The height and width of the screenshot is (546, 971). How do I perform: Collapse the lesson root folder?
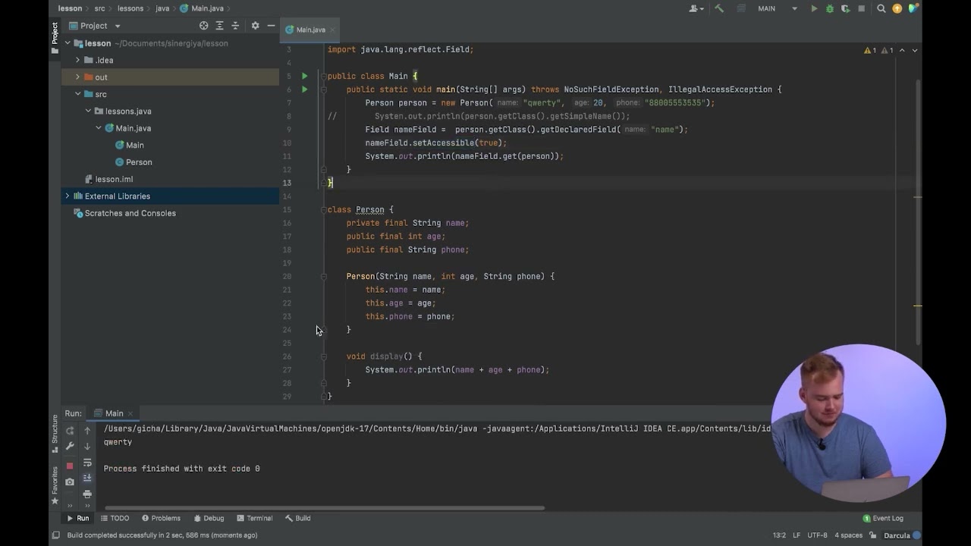point(68,43)
